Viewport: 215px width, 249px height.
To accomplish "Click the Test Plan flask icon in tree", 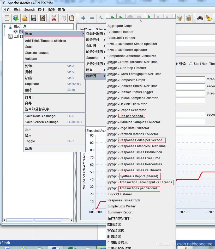I will pos(10,26).
